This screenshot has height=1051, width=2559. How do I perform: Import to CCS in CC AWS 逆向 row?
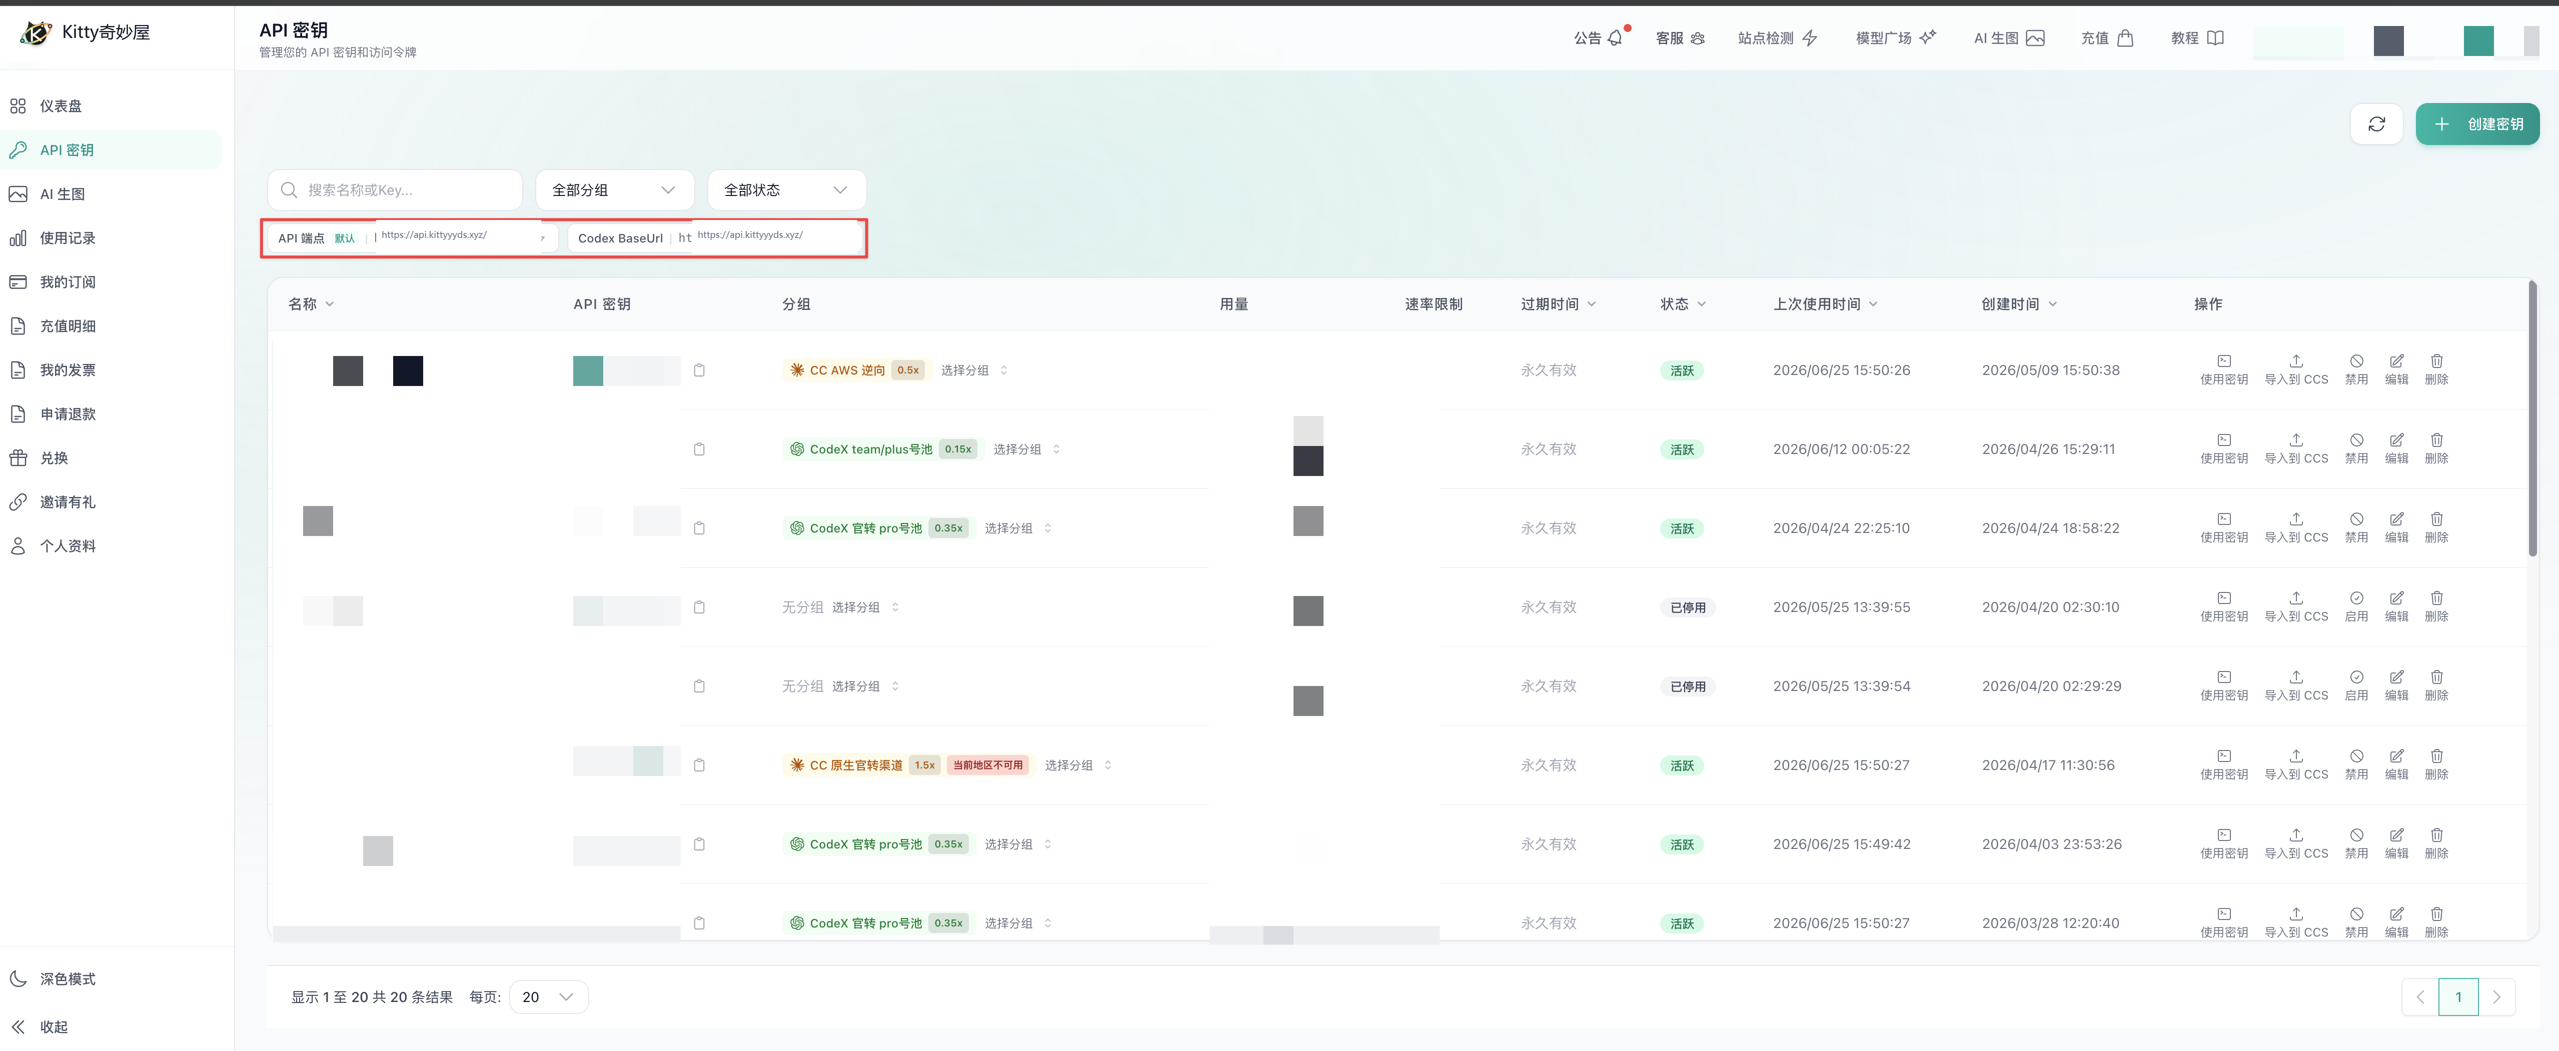[2296, 369]
